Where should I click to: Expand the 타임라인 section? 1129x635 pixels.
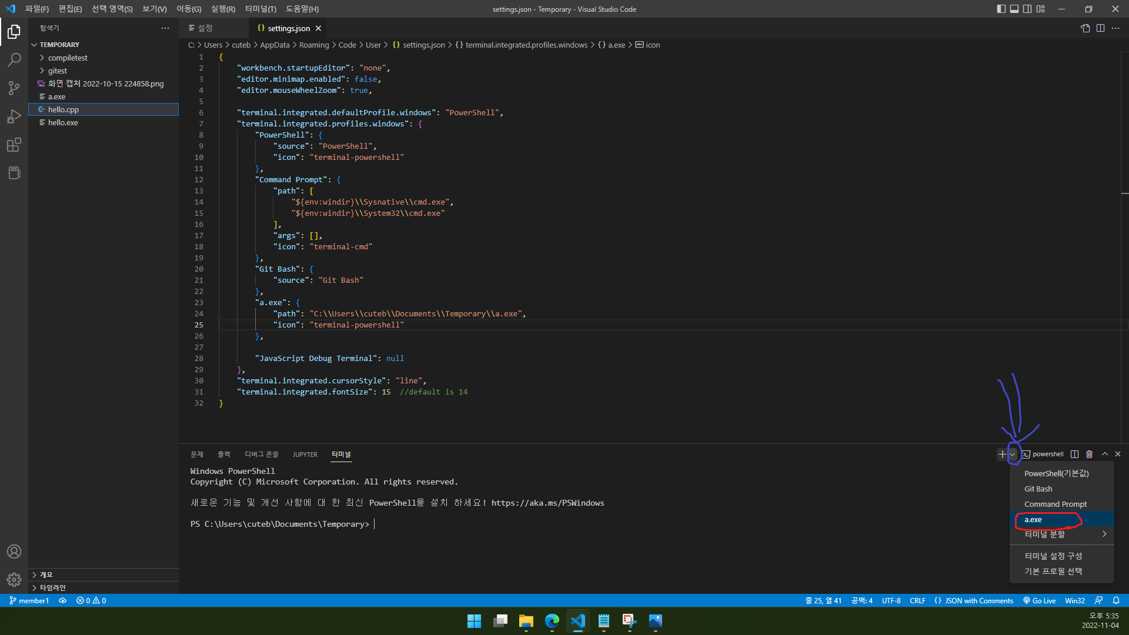coord(103,587)
